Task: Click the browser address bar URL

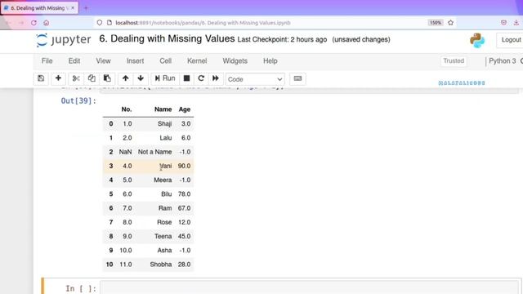Action: point(203,23)
